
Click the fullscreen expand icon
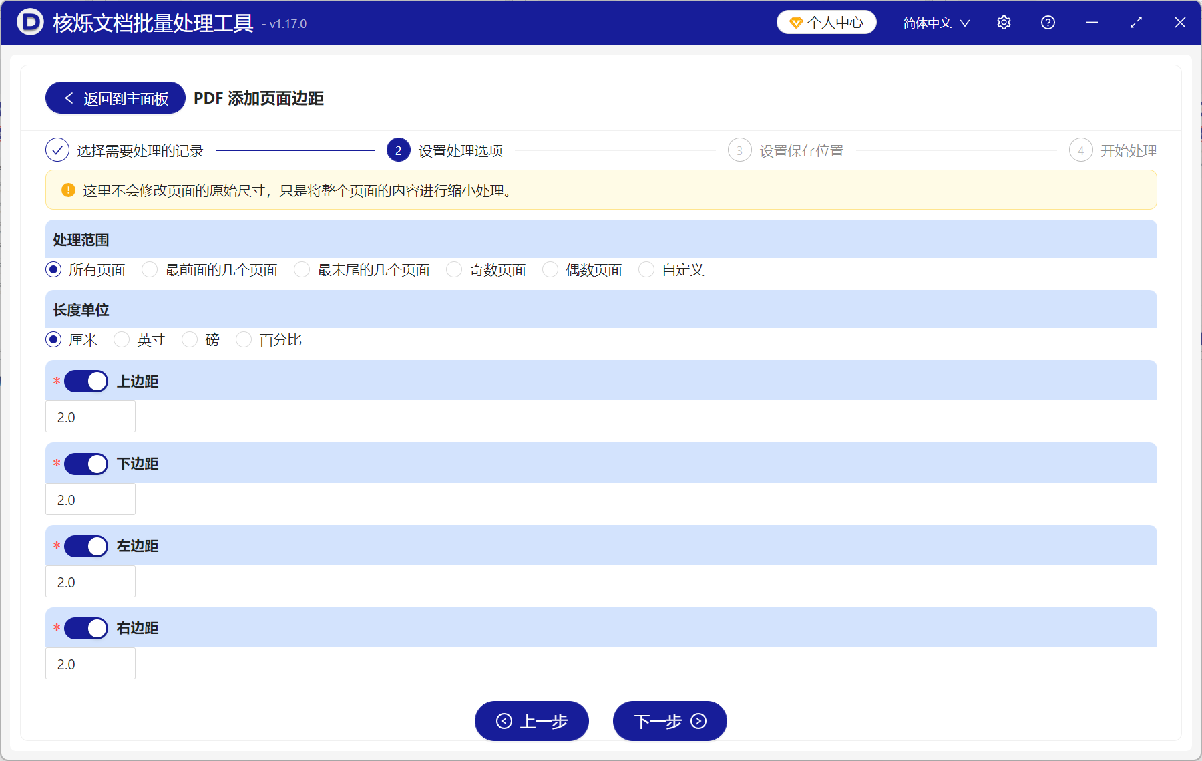click(1136, 22)
